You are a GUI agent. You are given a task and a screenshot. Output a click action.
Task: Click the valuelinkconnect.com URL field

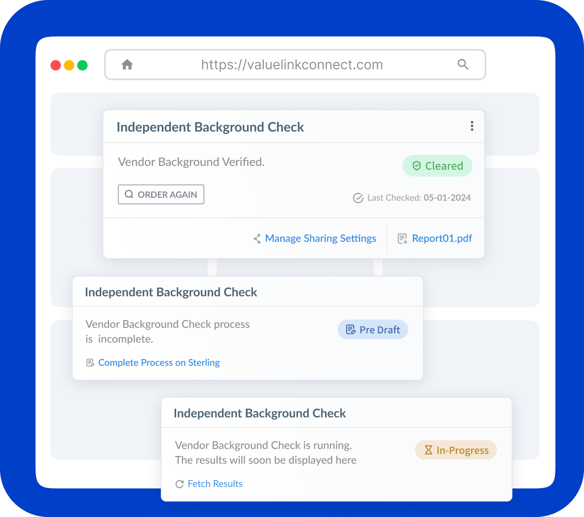coord(292,65)
